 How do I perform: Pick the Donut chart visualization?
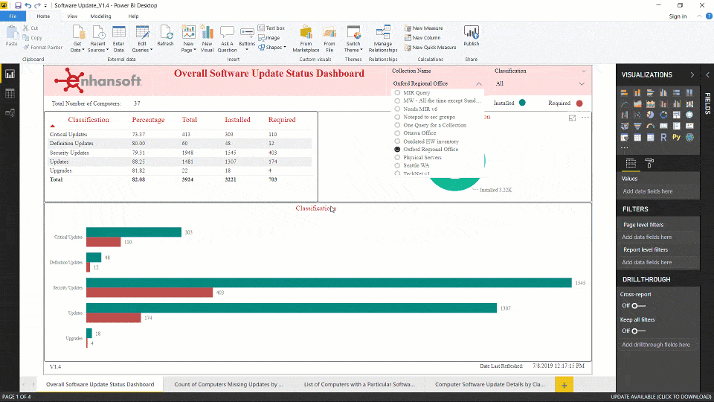(x=663, y=115)
